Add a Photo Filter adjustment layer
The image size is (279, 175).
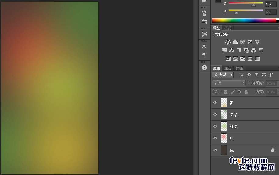pyautogui.click(x=246, y=51)
